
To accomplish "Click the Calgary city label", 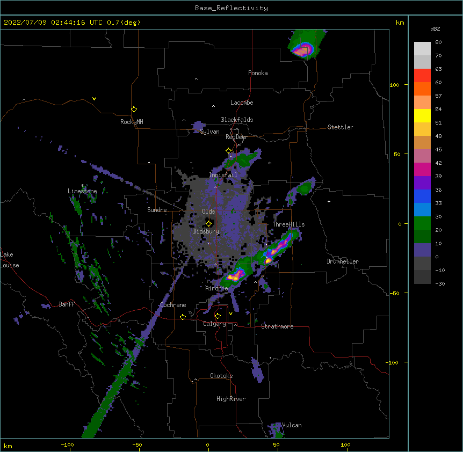I will click(x=215, y=324).
